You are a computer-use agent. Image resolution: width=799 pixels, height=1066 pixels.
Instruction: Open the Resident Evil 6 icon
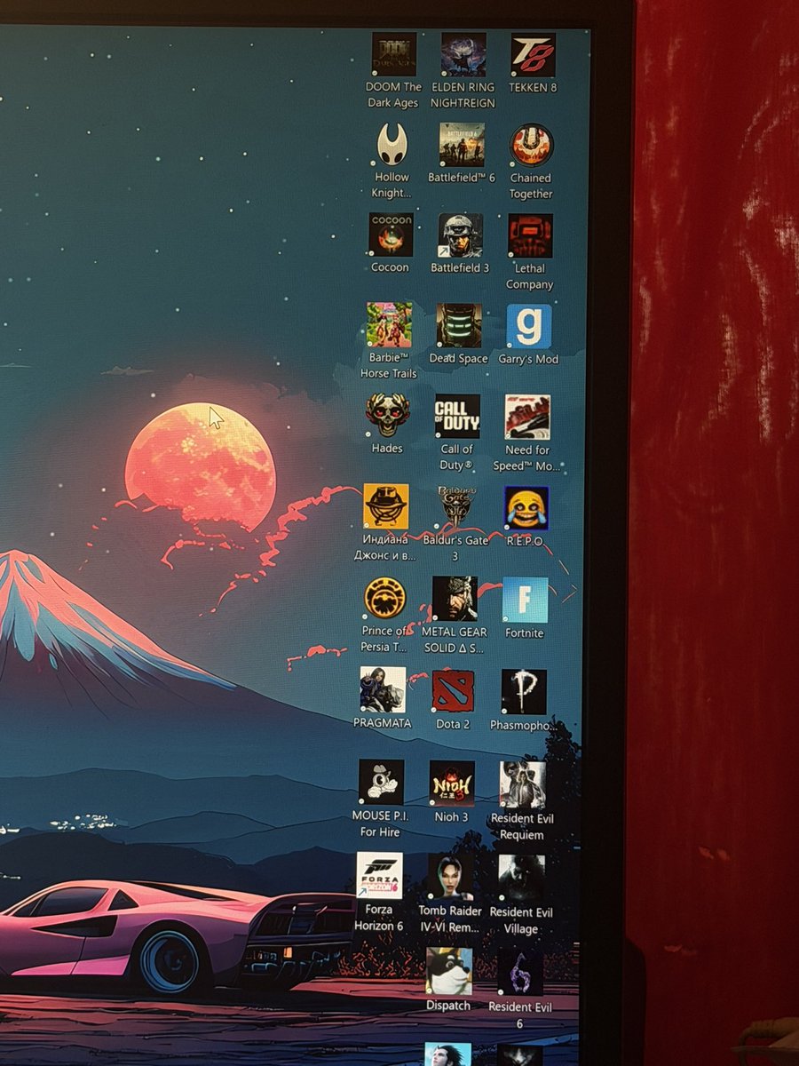coord(519,972)
